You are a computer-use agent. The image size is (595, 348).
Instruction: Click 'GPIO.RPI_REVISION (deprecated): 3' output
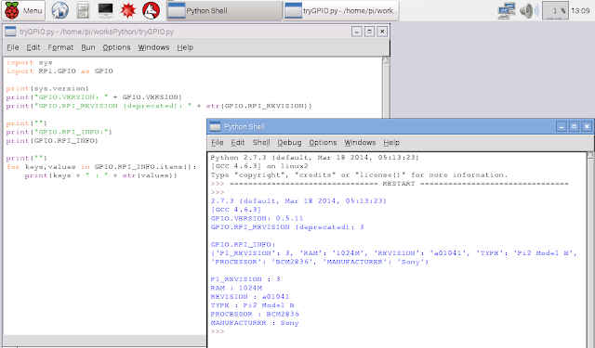(287, 227)
